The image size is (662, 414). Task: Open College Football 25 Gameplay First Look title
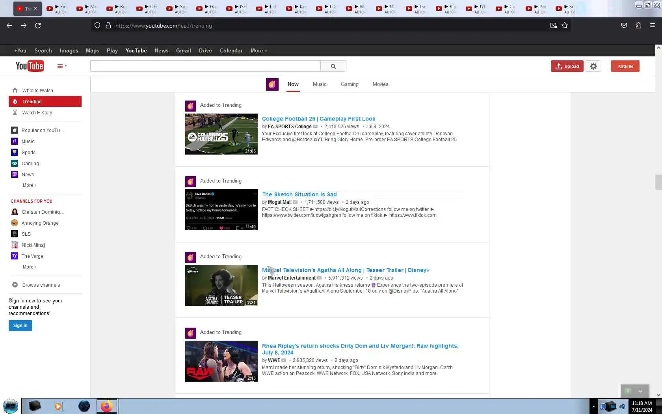[318, 119]
